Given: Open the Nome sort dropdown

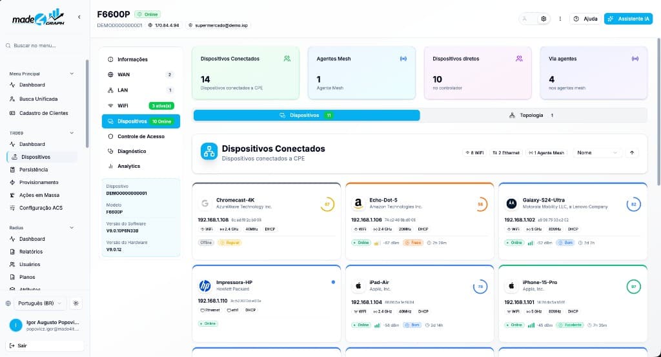Looking at the screenshot, I should (x=596, y=153).
